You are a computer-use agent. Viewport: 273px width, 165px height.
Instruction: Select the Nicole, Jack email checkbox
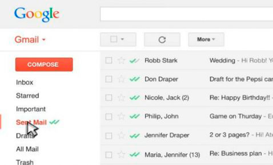click(x=109, y=98)
